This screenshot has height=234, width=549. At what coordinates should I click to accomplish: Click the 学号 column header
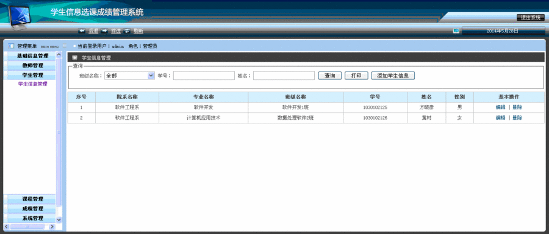pyautogui.click(x=375, y=97)
